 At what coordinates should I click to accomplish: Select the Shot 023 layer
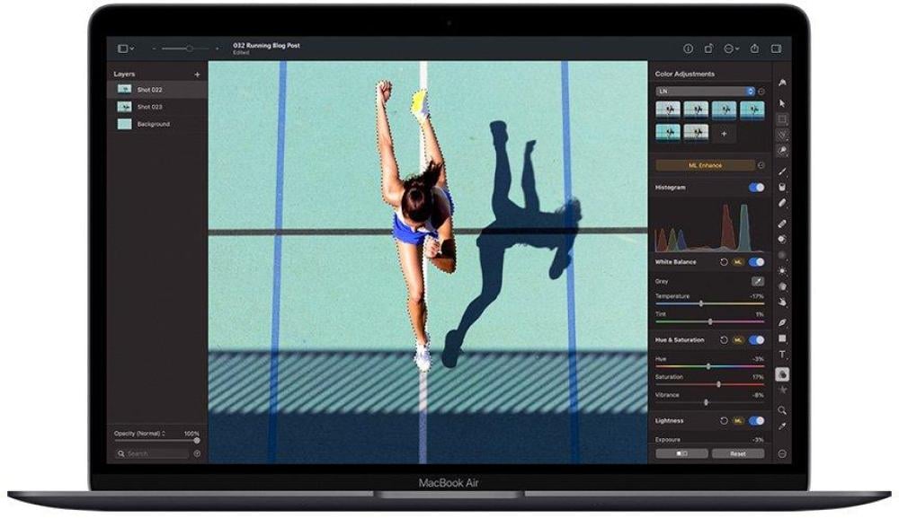tap(149, 107)
